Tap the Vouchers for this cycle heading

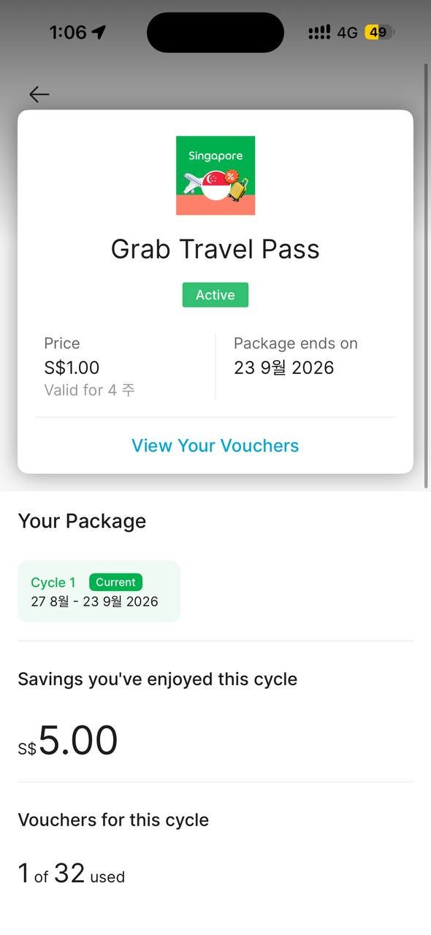[x=113, y=820]
